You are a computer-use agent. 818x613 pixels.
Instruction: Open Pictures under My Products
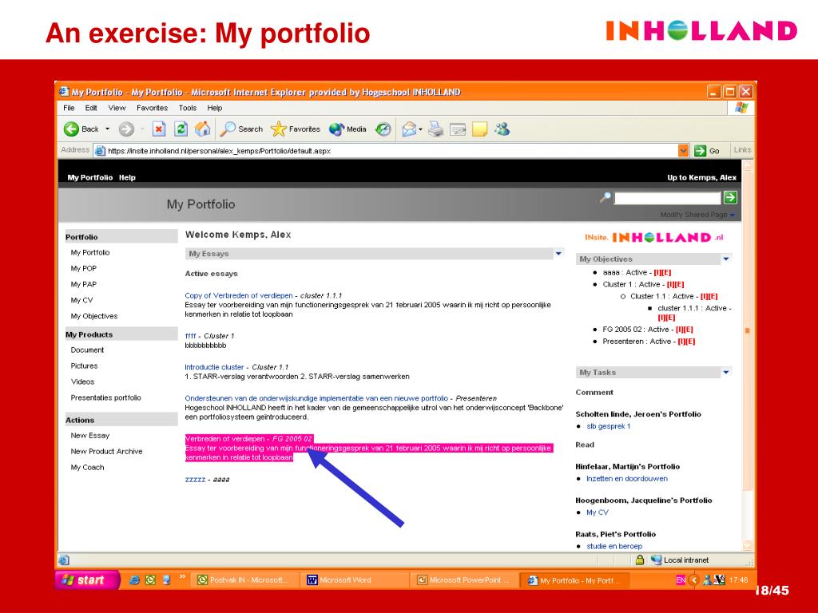pyautogui.click(x=84, y=366)
